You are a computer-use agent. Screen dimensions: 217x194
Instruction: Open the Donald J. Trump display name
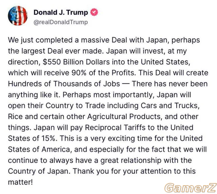coord(61,13)
